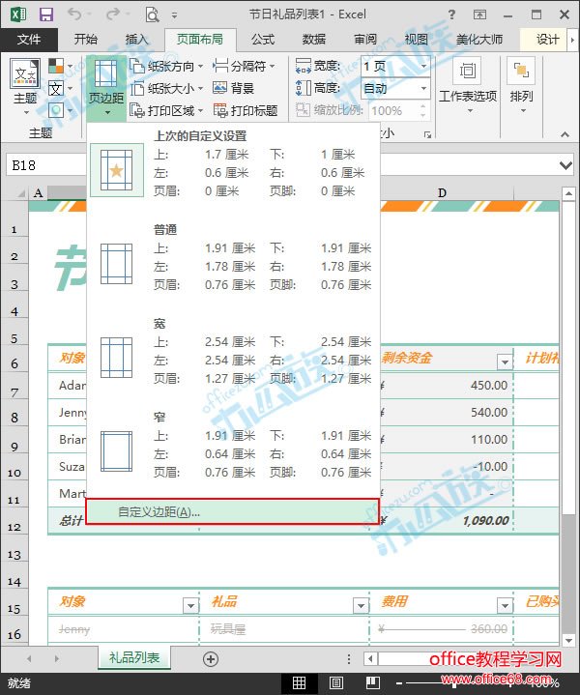Screen dimensions: 580x695
Task: Click zoom out minus on zoom slider
Action: (398, 683)
